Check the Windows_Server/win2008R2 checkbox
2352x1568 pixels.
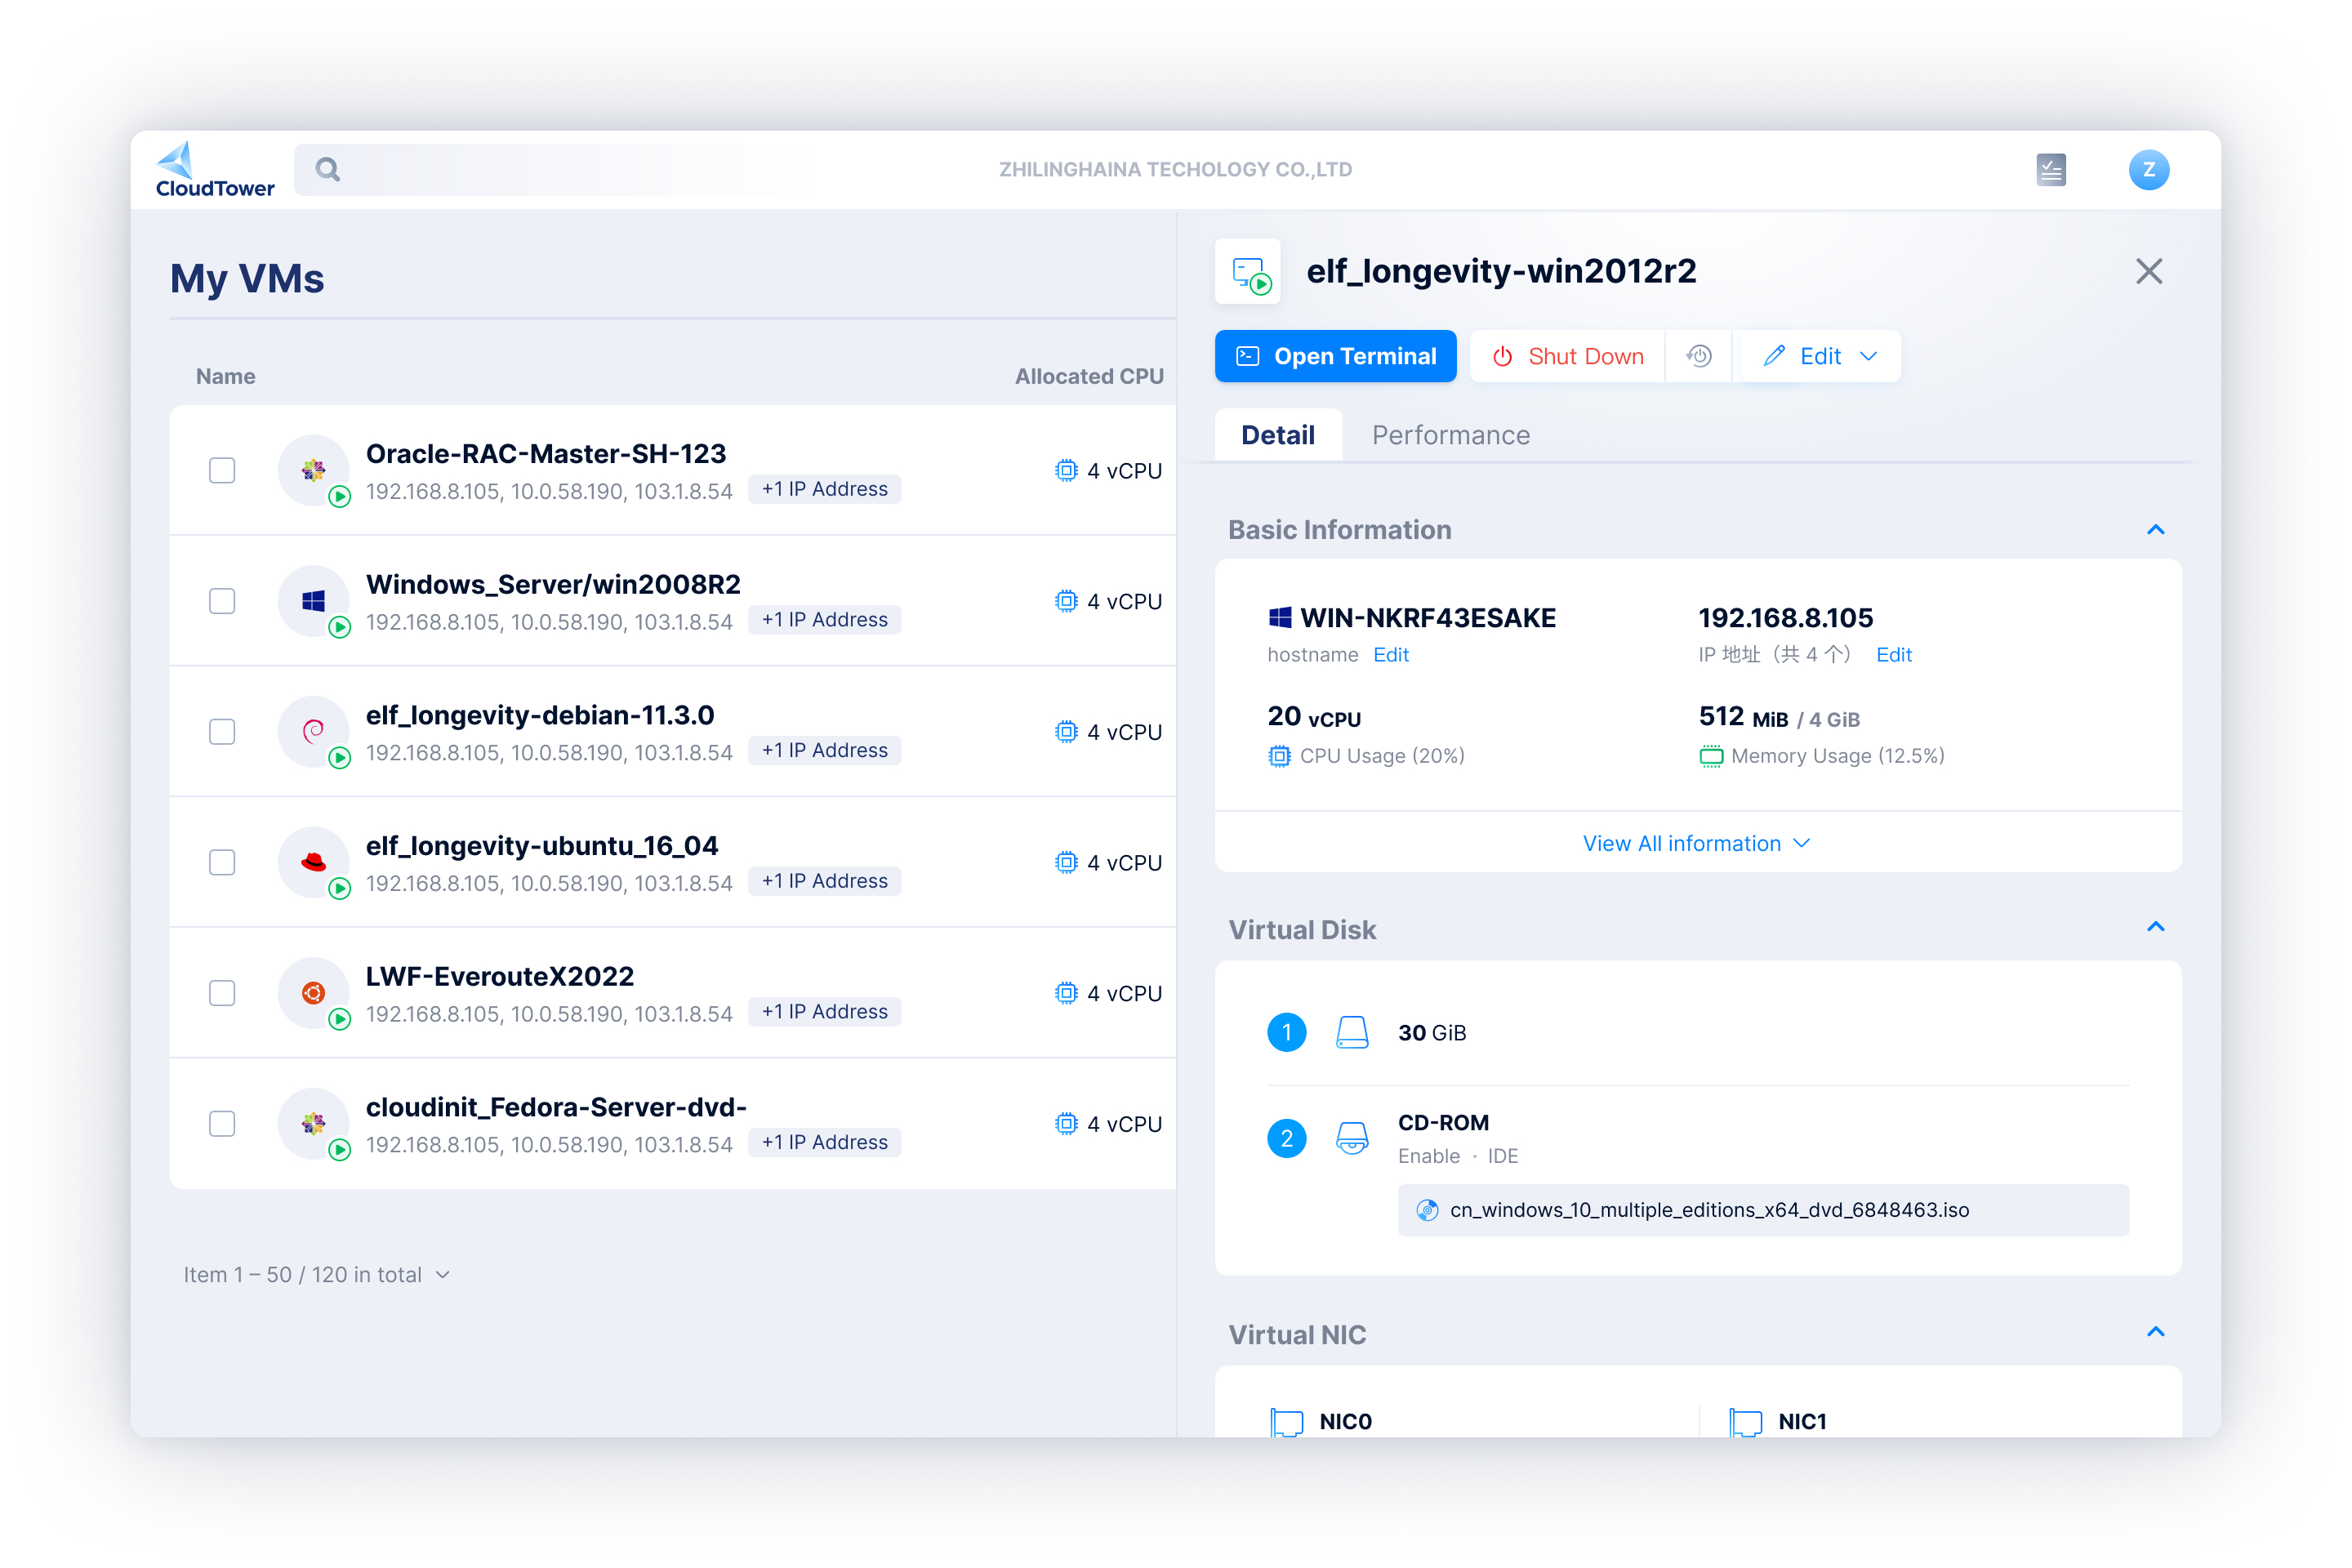(x=222, y=601)
